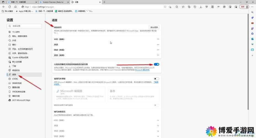Open the profile button in the toolbar

coord(244,7)
